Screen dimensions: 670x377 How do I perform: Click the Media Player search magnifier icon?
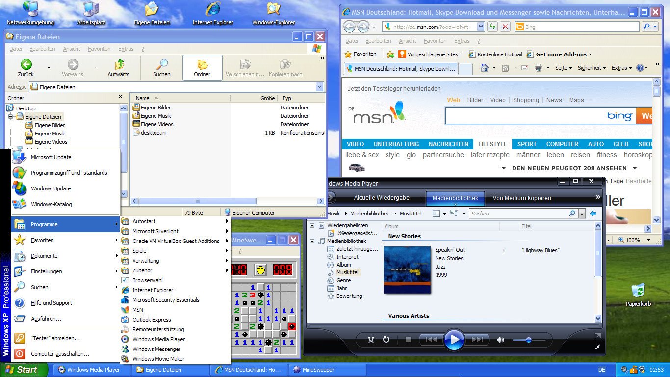coord(572,214)
